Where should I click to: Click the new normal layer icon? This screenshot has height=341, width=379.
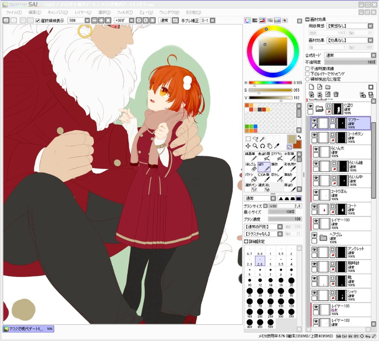pos(312,87)
